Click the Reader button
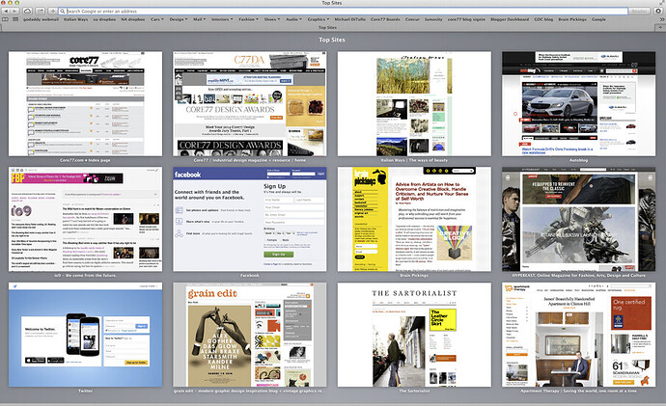 click(640, 11)
